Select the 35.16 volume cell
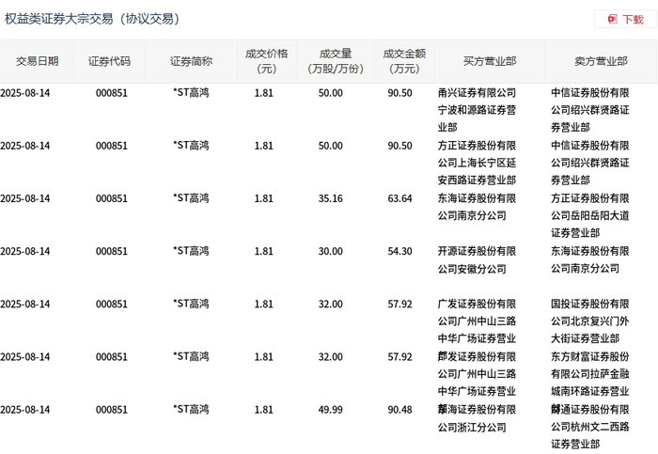This screenshot has height=454, width=658. pyautogui.click(x=330, y=198)
